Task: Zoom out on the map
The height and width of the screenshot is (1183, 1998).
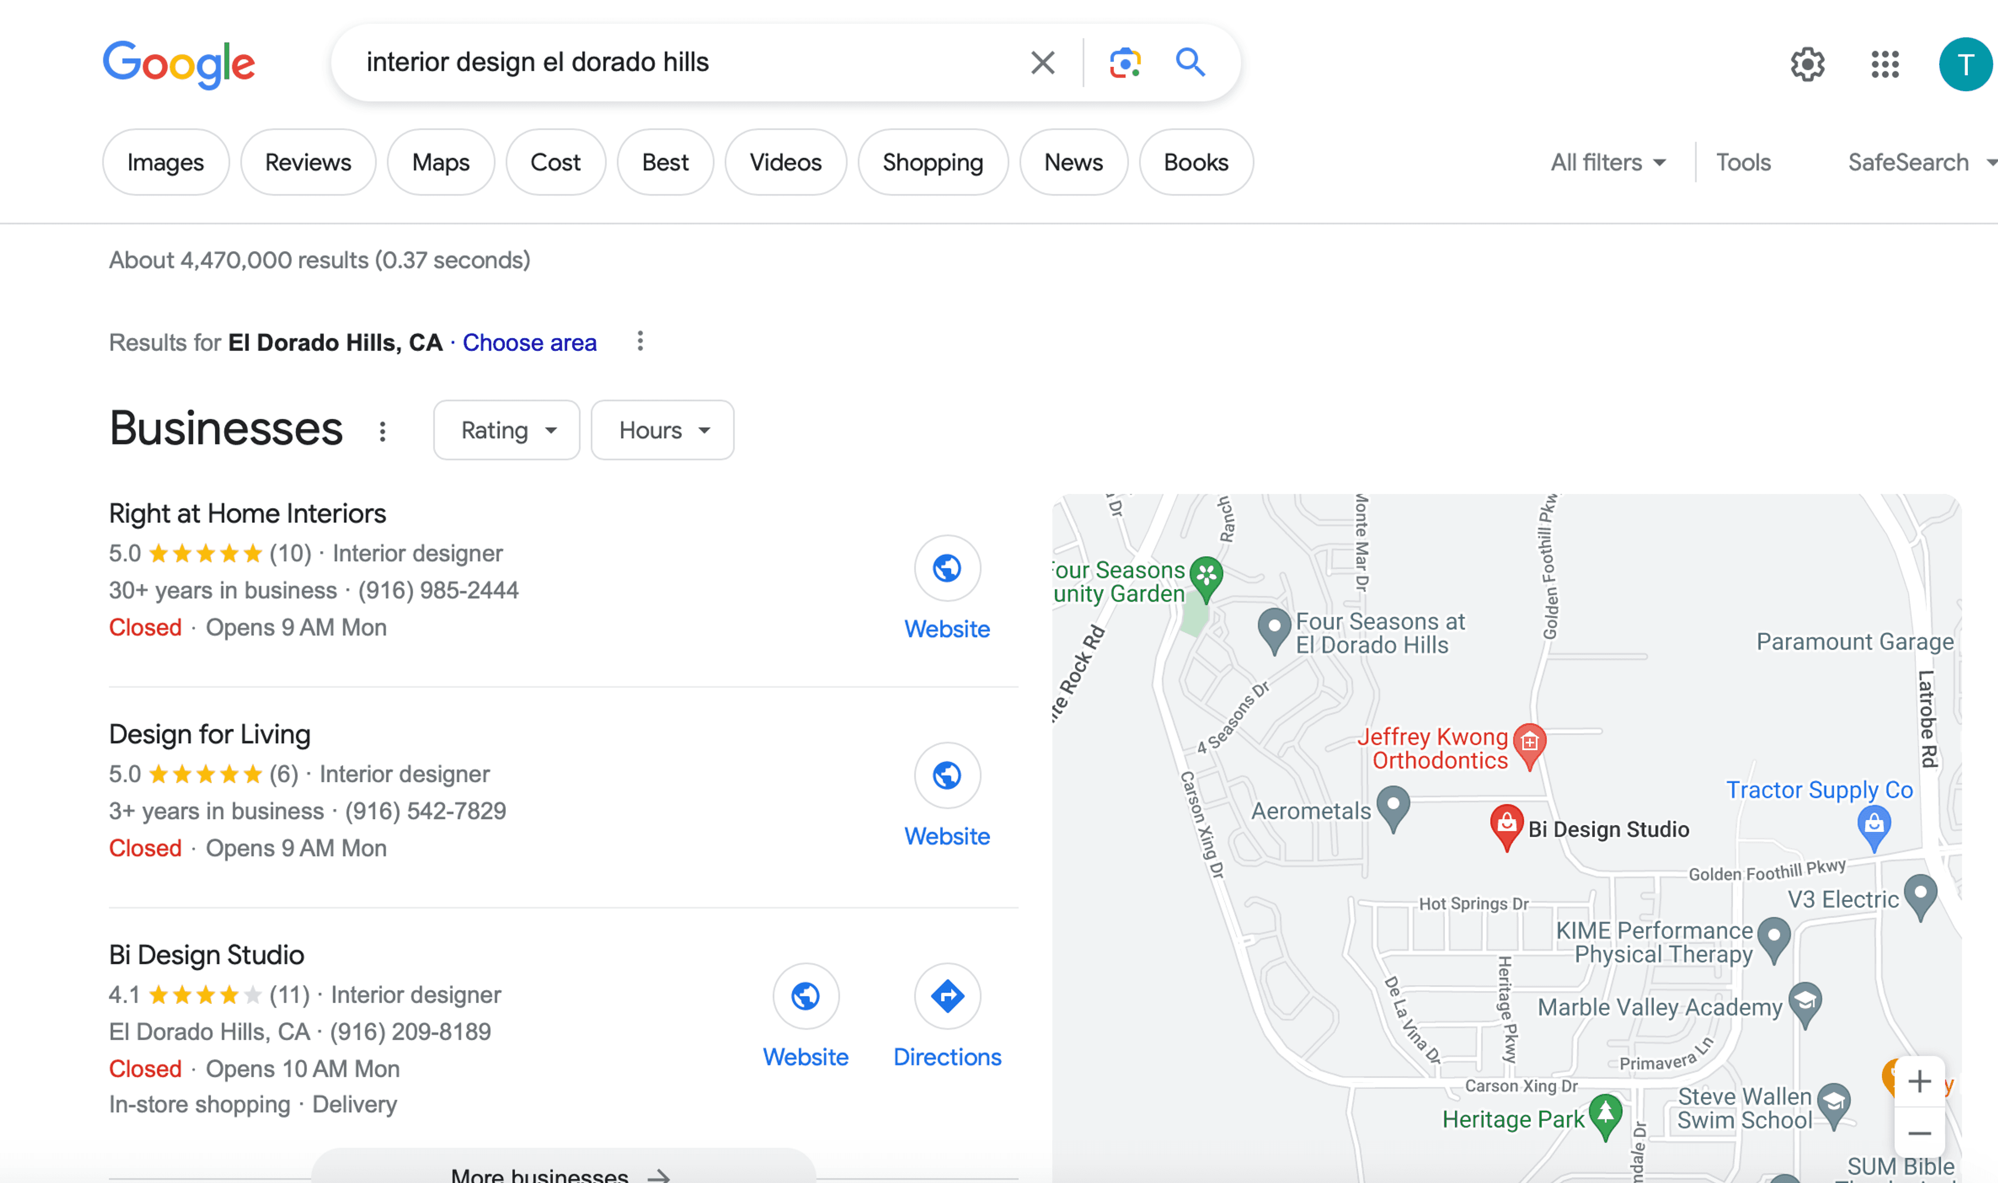Action: pyautogui.click(x=1919, y=1133)
